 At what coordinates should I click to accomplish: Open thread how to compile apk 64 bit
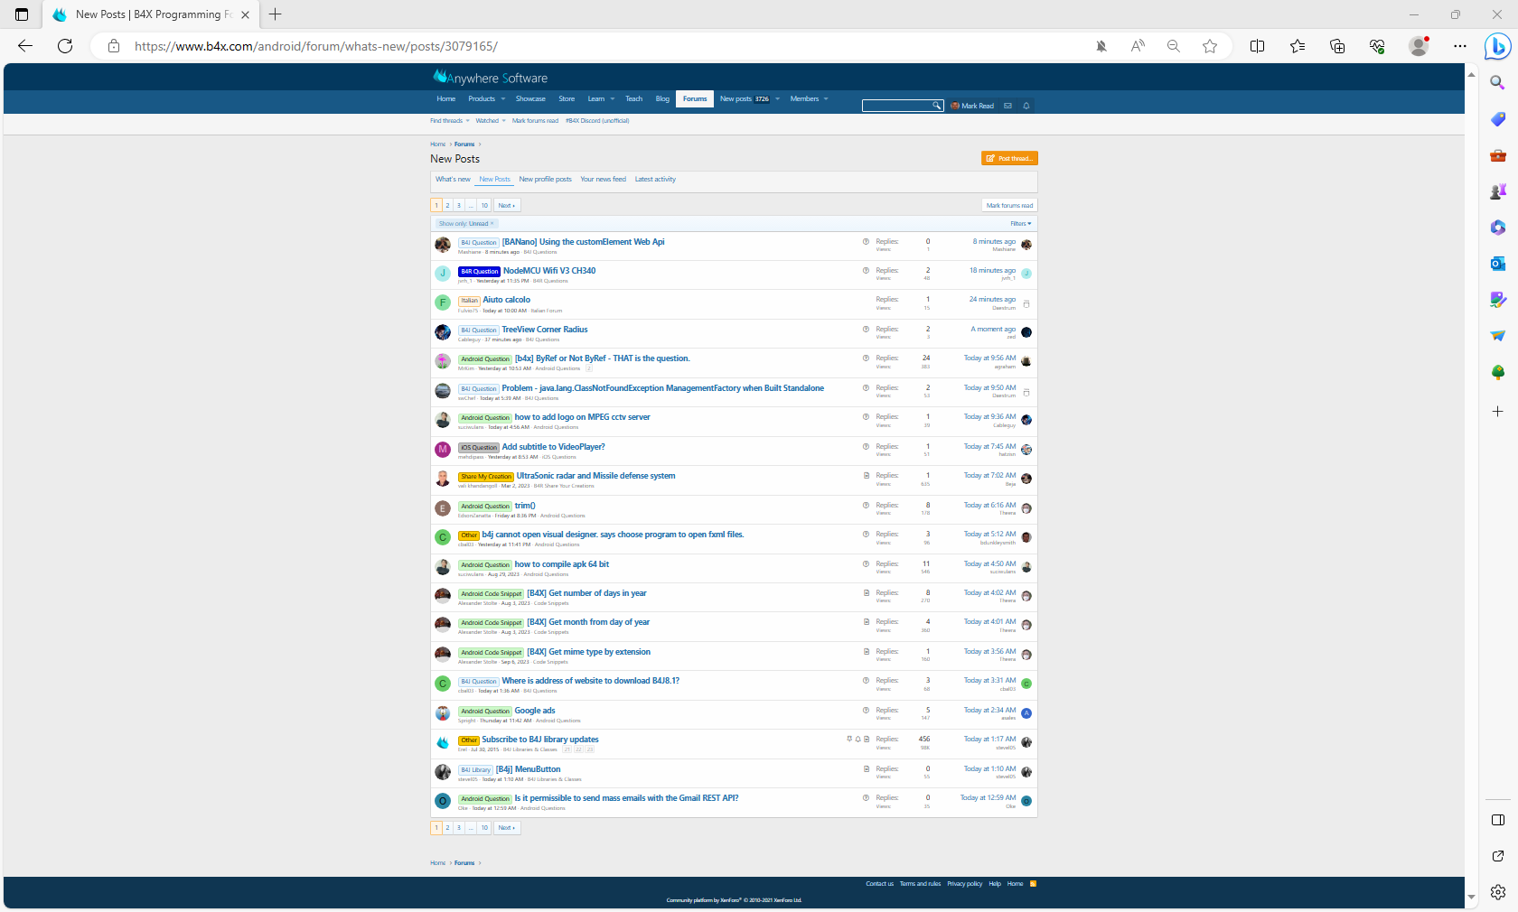[562, 564]
